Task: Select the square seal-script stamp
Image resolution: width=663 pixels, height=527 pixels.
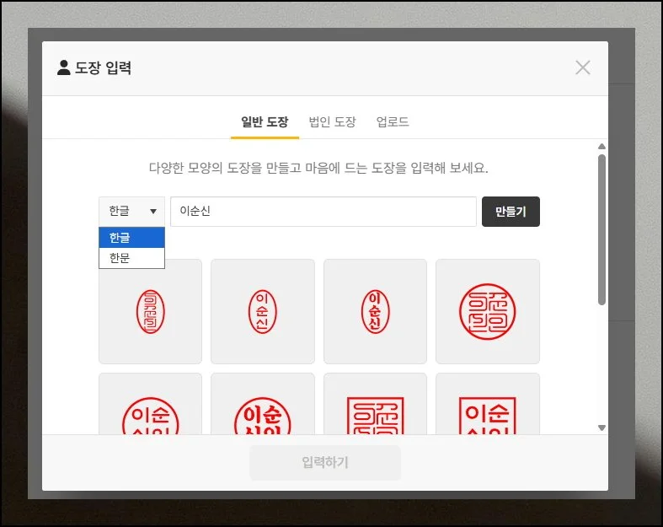Action: click(x=375, y=404)
